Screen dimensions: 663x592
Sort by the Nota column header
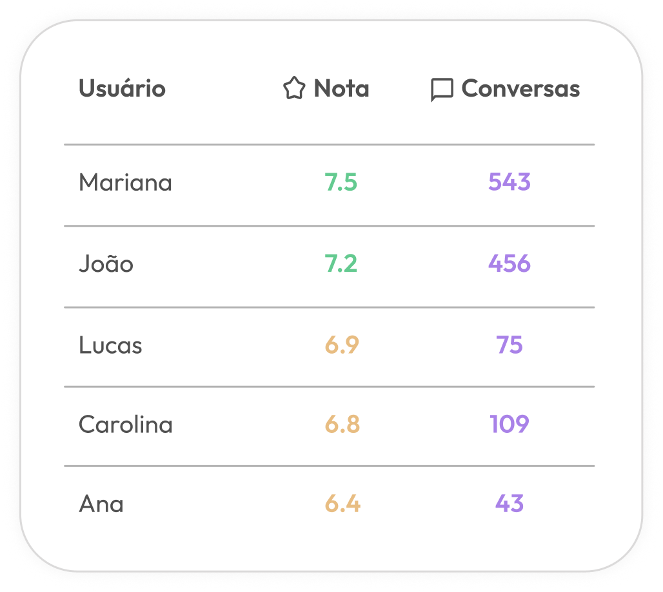pos(341,88)
